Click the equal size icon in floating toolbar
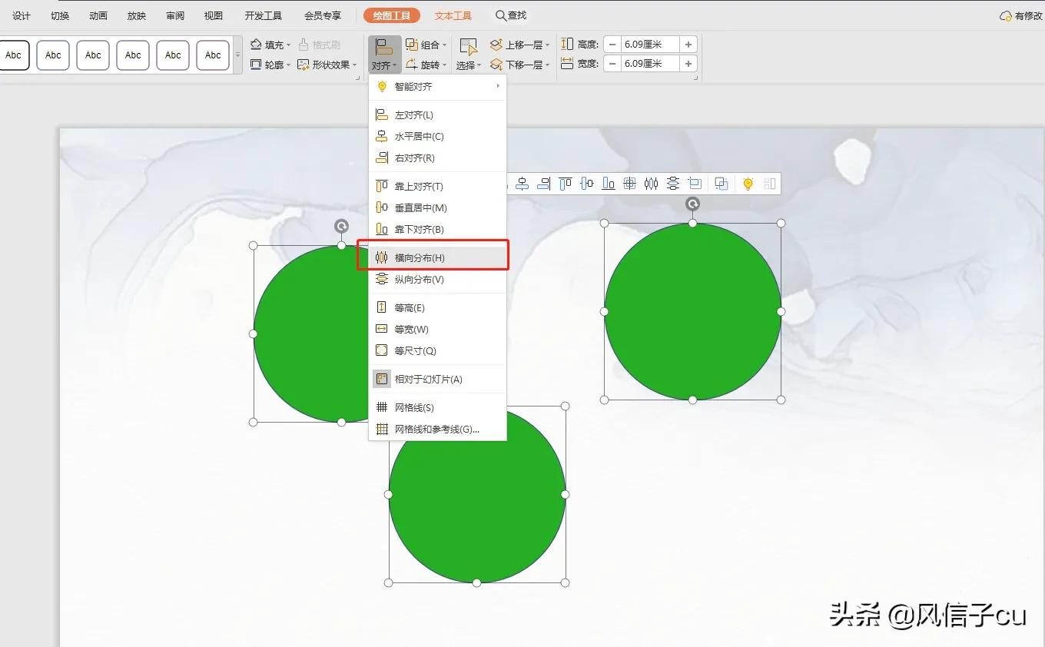 pyautogui.click(x=695, y=184)
